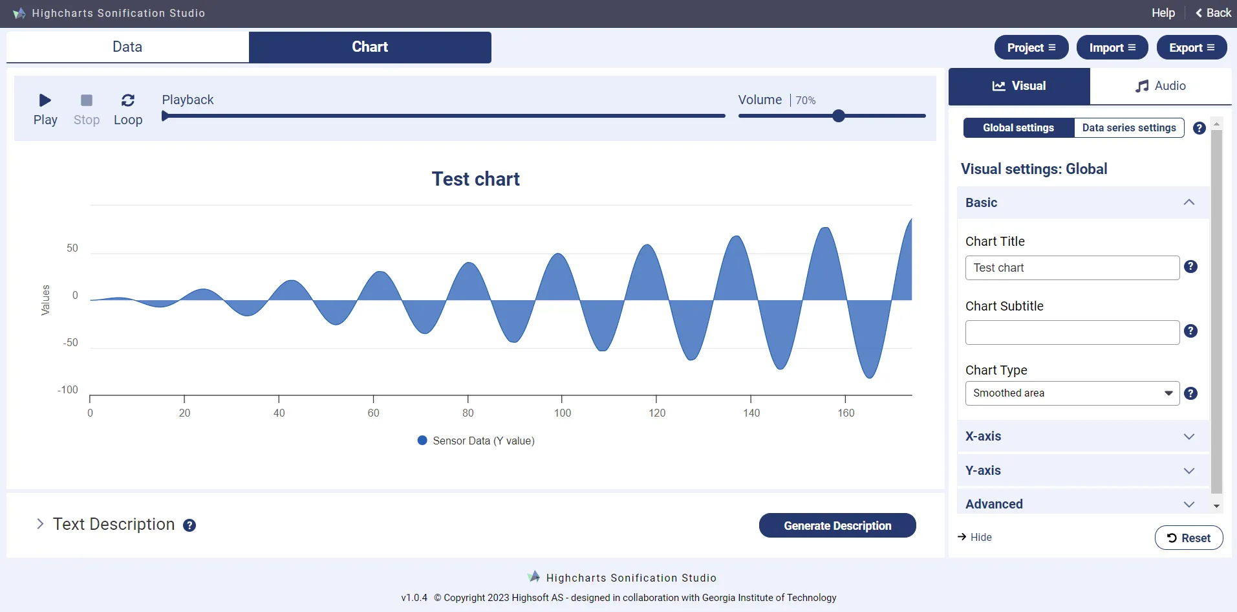This screenshot has width=1237, height=612.
Task: Open the Chart Type dropdown
Action: 1072,393
